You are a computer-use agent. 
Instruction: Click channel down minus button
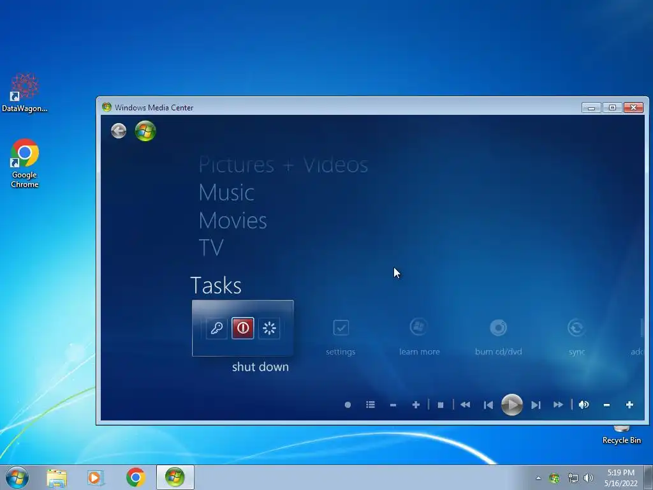[393, 405]
